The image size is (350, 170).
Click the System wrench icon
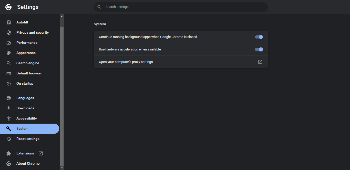(x=9, y=129)
